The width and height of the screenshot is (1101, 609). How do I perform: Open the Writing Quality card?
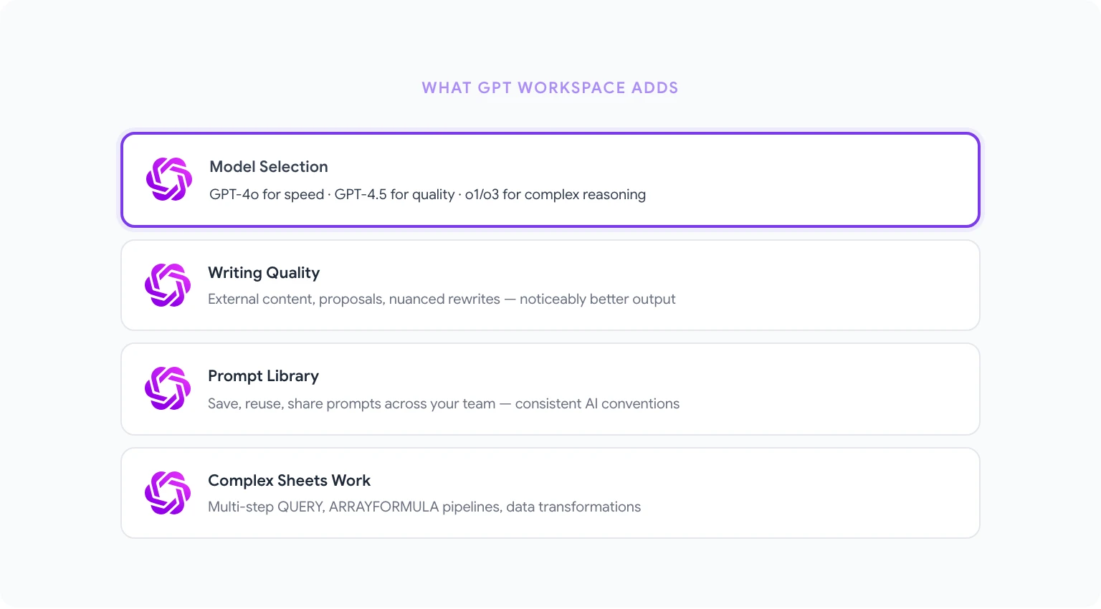coord(550,284)
